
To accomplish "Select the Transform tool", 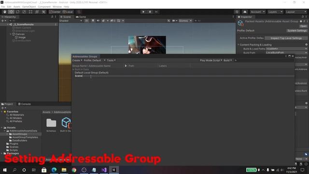I will click(37, 12).
